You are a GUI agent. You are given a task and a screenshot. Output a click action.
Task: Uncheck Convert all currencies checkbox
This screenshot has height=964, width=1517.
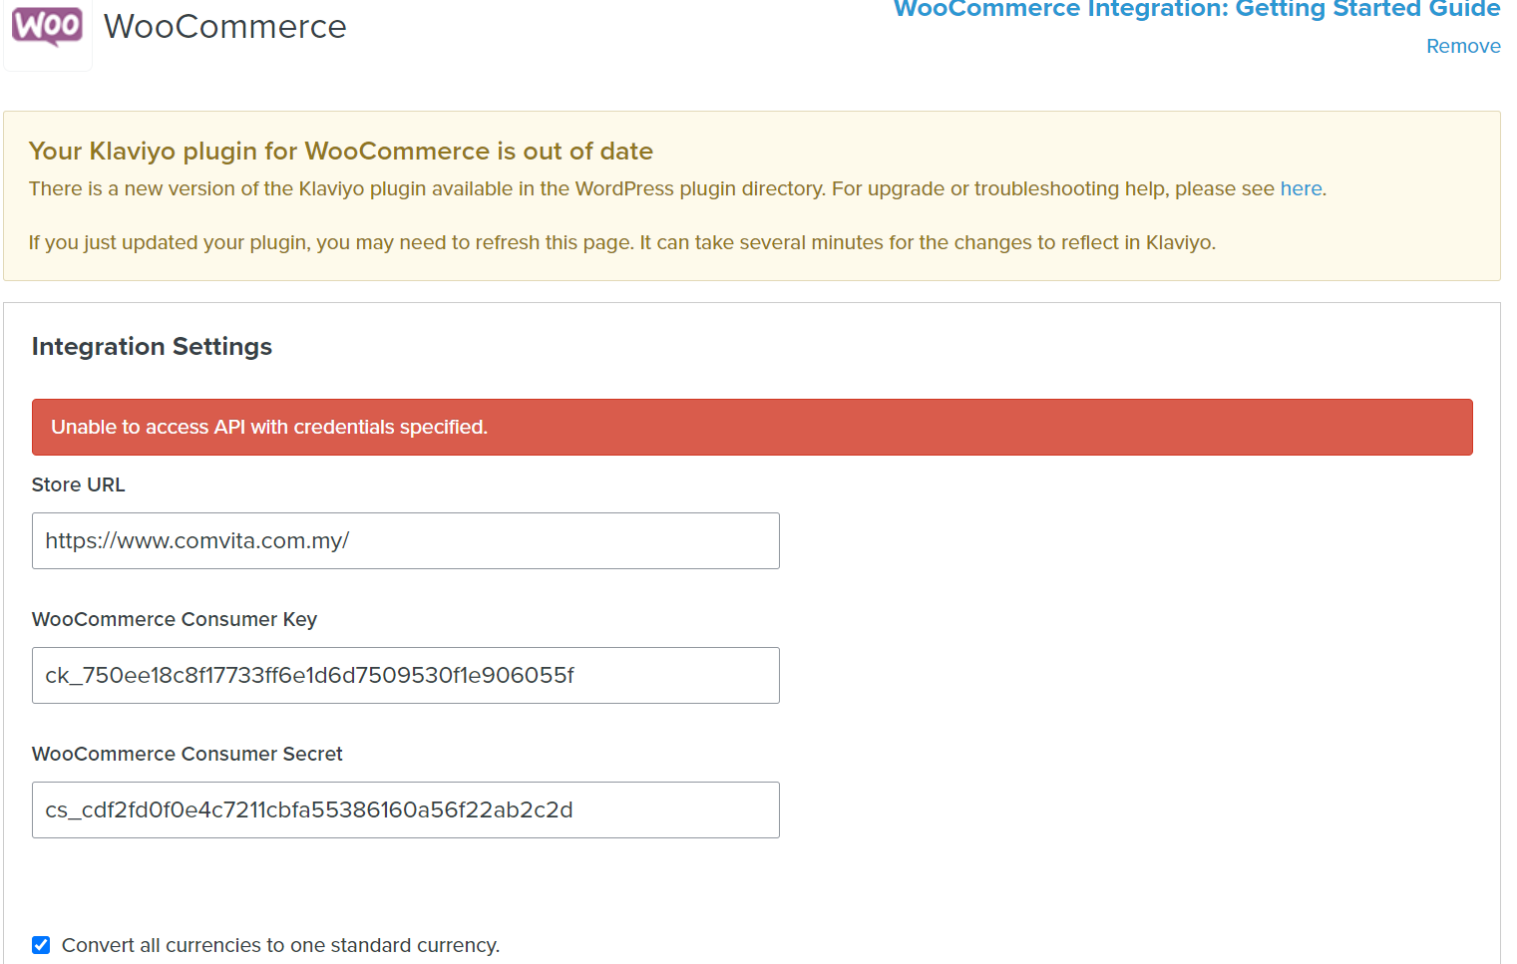[41, 945]
